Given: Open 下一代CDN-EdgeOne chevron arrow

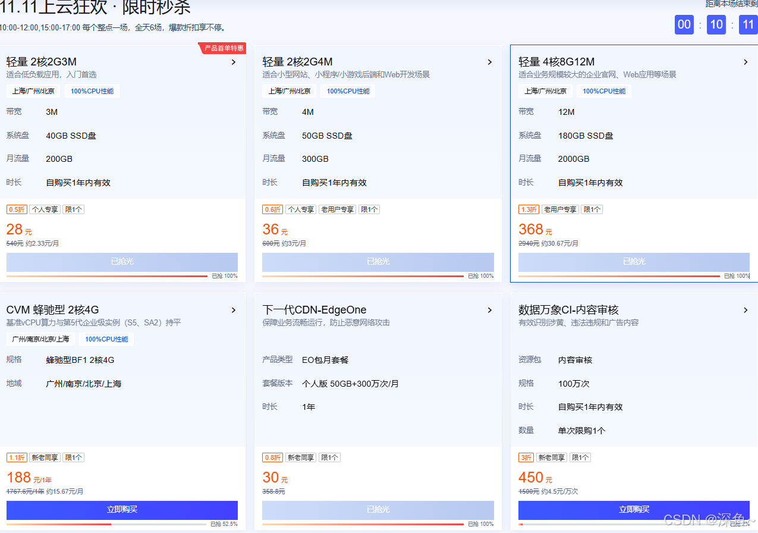Looking at the screenshot, I should (x=490, y=310).
